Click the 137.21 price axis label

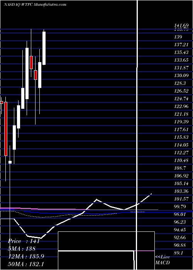(181, 45)
